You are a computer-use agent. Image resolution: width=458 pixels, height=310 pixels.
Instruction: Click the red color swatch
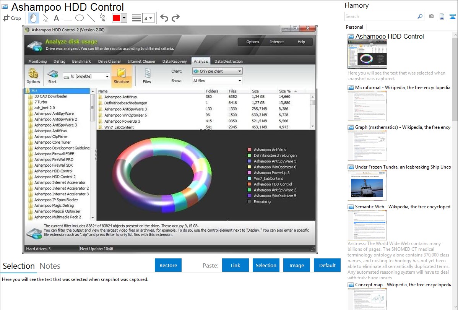click(x=117, y=18)
